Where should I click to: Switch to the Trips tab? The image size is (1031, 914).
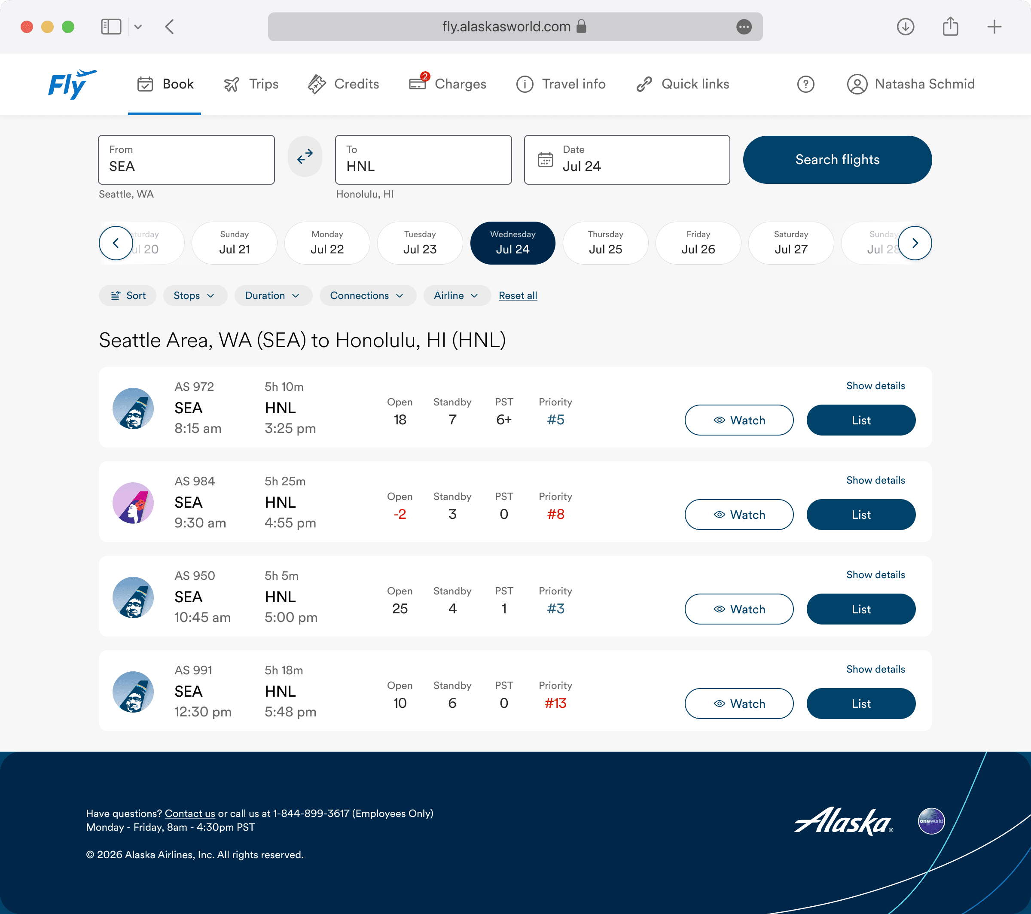click(251, 84)
